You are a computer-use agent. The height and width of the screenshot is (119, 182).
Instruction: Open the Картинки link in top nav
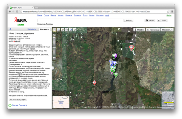point(100,15)
